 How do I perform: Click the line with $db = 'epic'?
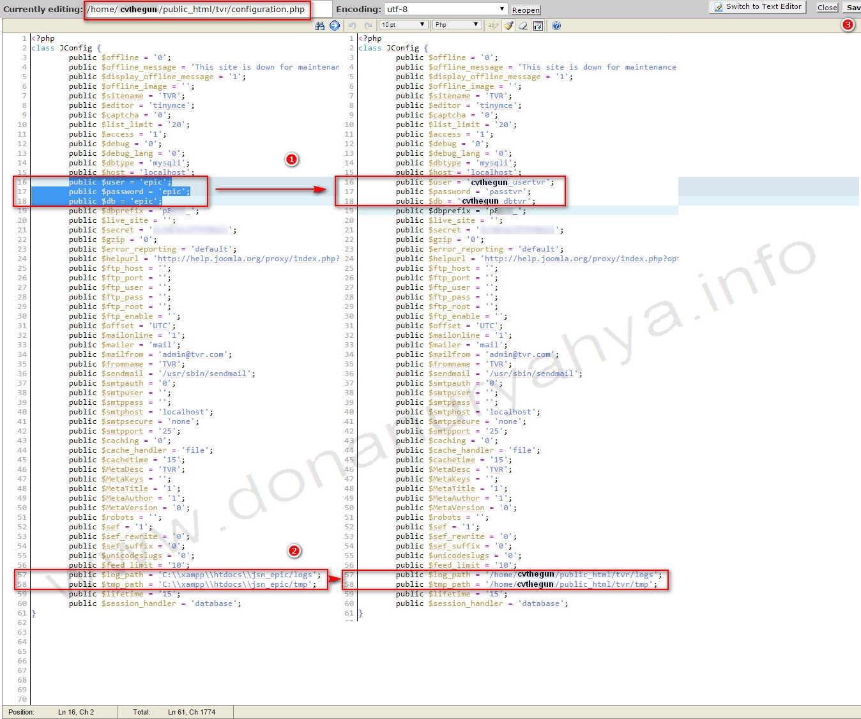(116, 201)
